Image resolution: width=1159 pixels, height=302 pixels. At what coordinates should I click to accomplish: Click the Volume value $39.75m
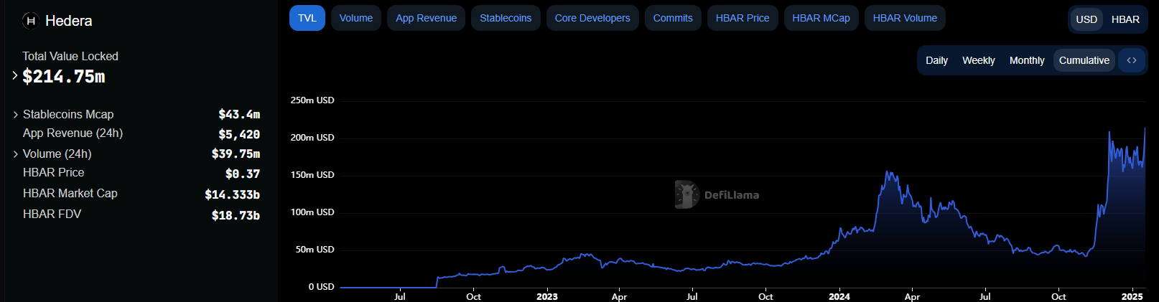click(x=236, y=154)
